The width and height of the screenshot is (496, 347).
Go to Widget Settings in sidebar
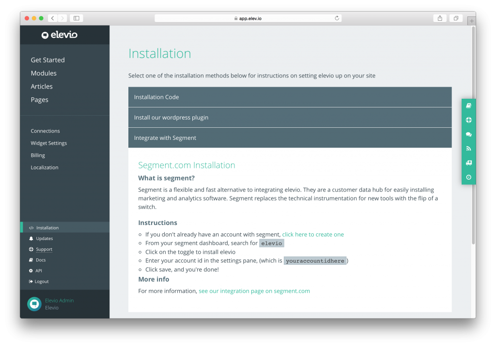pos(48,143)
